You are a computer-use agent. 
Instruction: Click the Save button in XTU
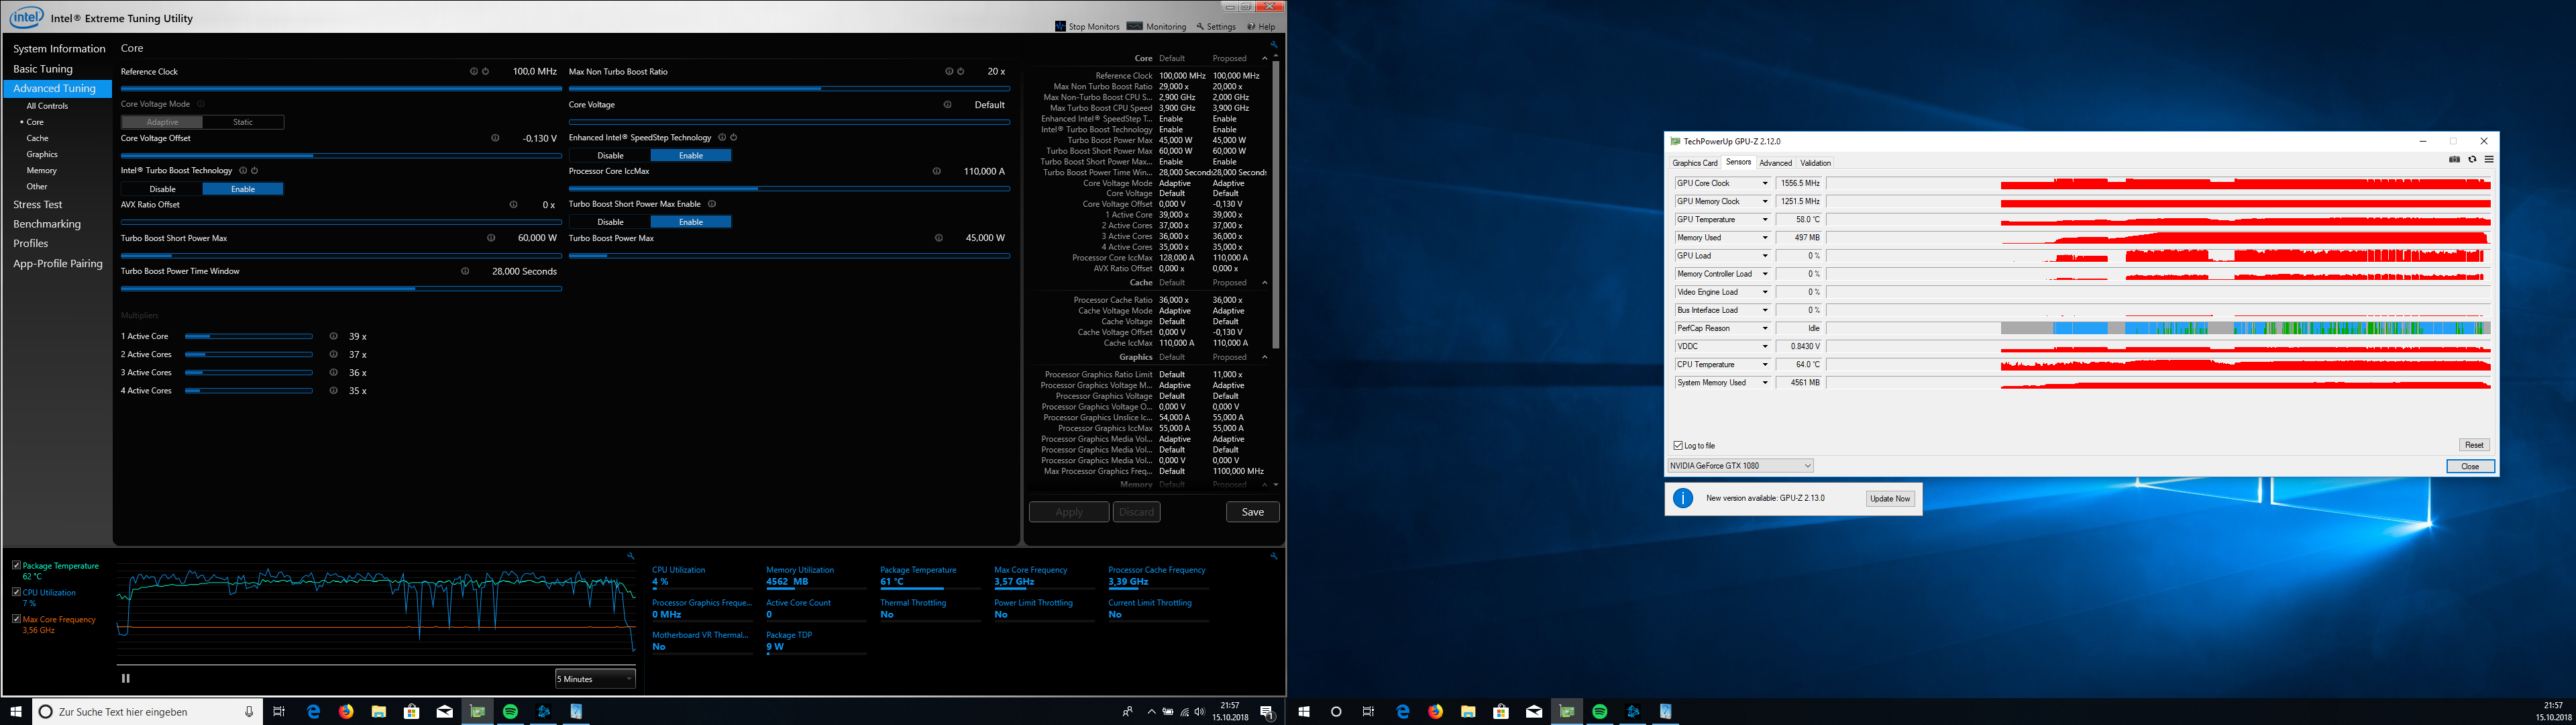1252,512
